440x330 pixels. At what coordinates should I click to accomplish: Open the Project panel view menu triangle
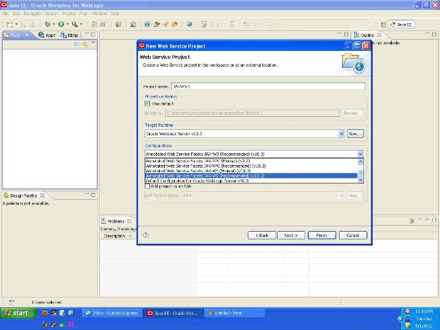tap(93, 44)
